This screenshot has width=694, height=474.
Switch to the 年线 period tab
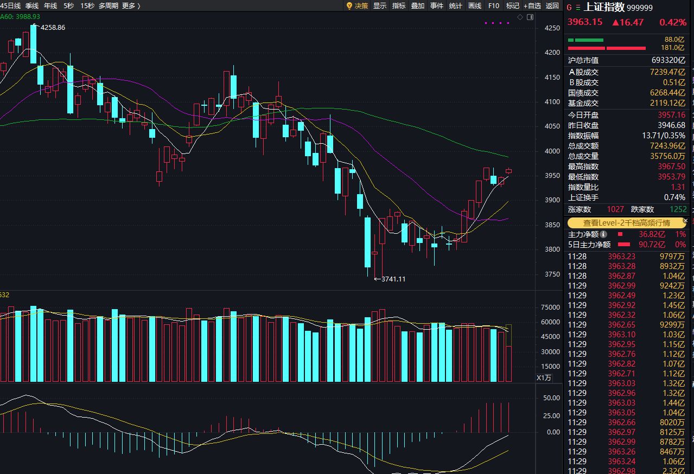[x=50, y=5]
